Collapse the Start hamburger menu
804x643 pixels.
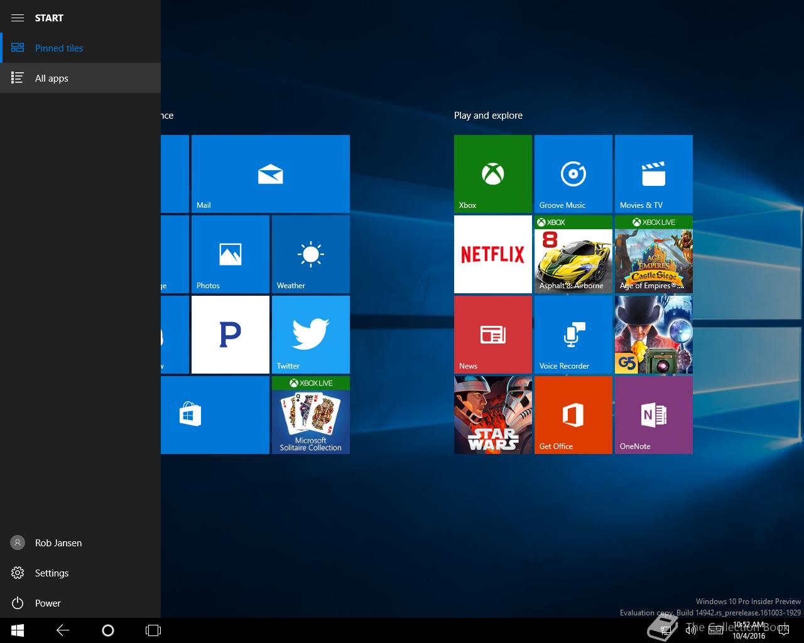pos(18,18)
